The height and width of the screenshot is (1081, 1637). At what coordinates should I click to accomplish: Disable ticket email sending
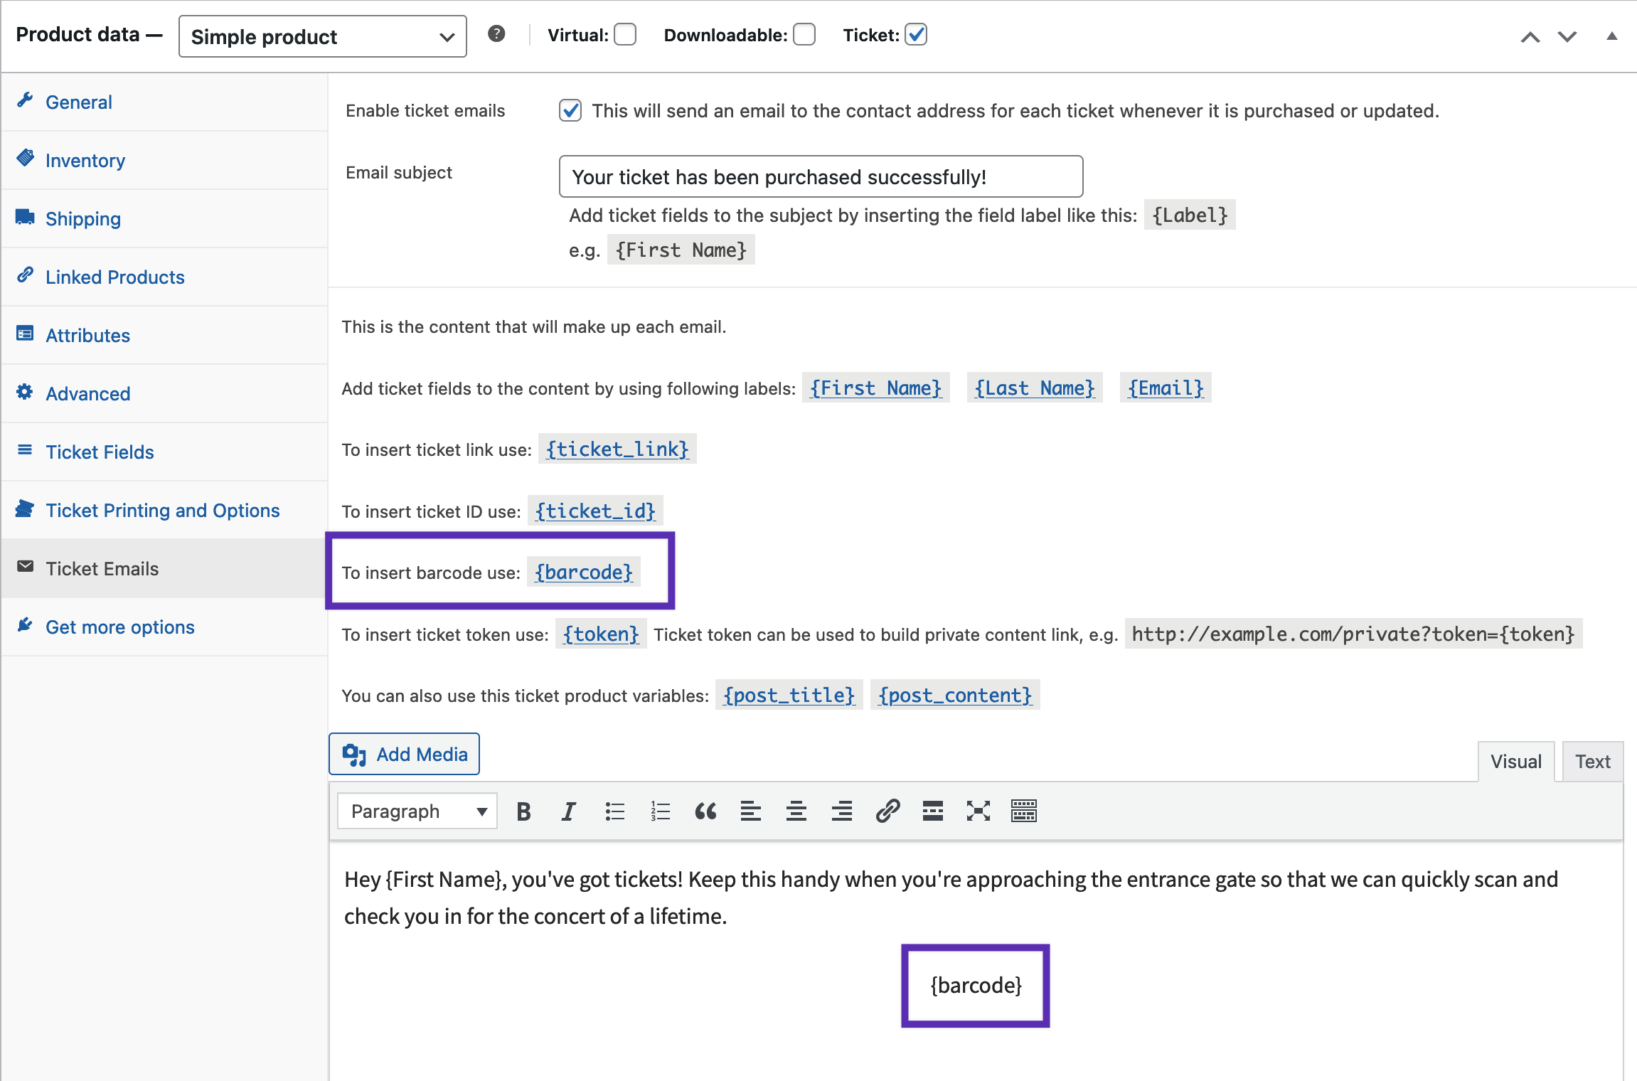point(570,110)
